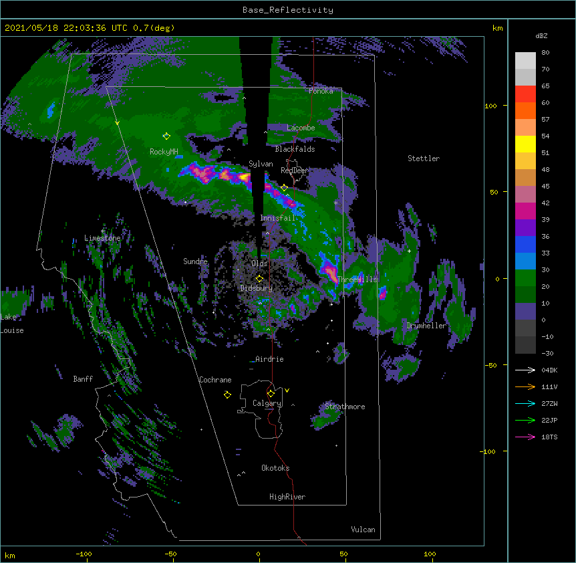Viewport: 576px width, 563px height.
Task: Click the Limestone label
Action: pyautogui.click(x=102, y=238)
